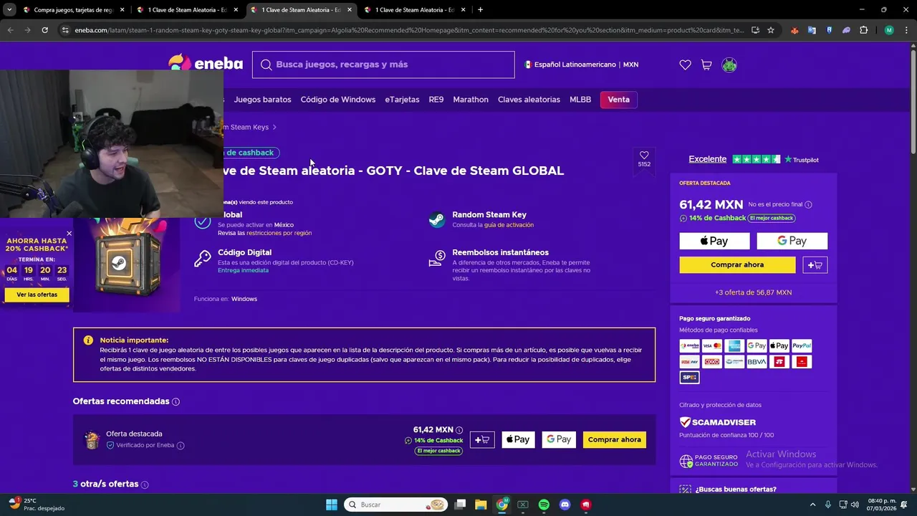Click 'Steam Keys' breadcrumb link
The image size is (917, 516).
click(249, 127)
